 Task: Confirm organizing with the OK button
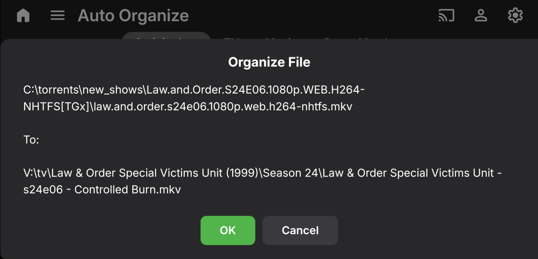tap(228, 230)
